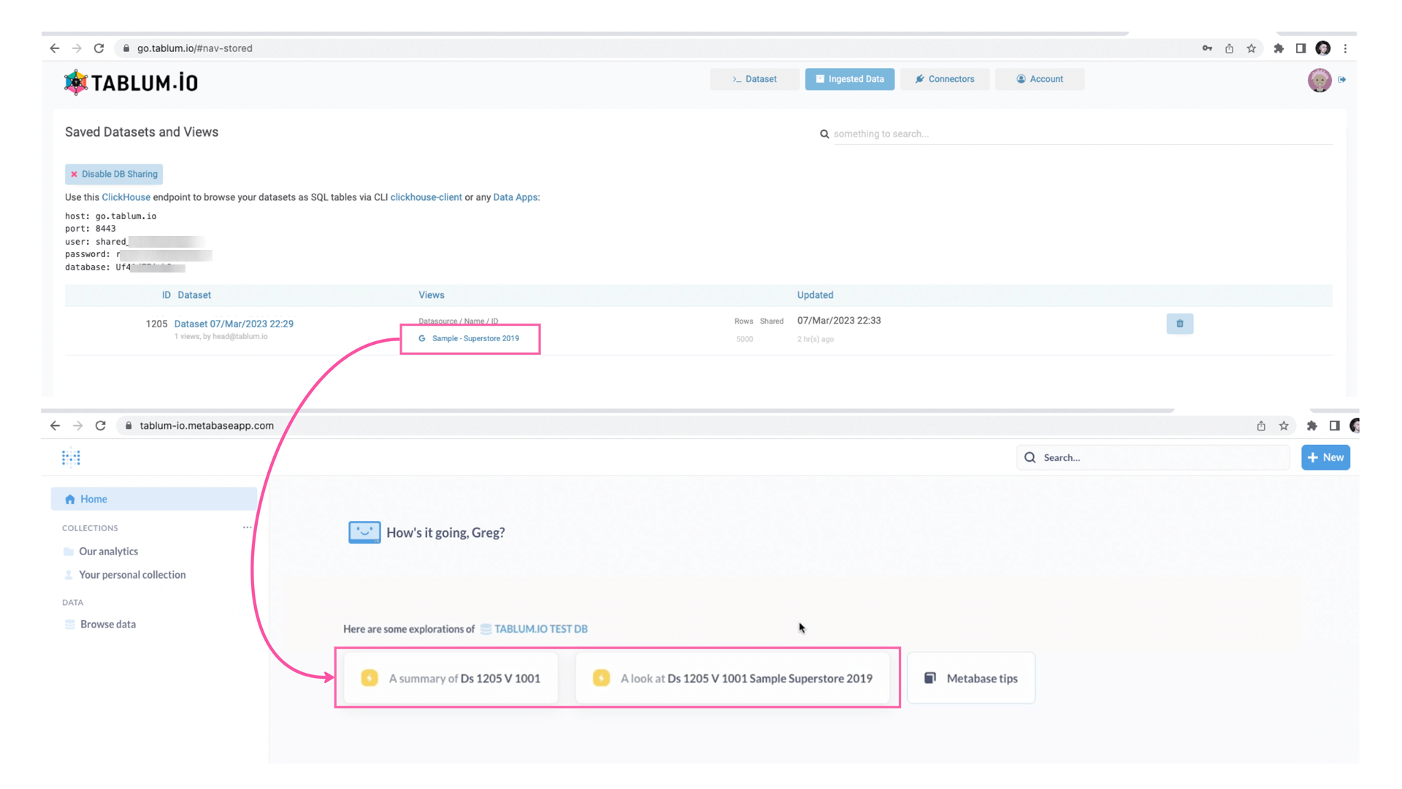The height and width of the screenshot is (789, 1402).
Task: Click the Metabase logo icon
Action: (x=71, y=457)
